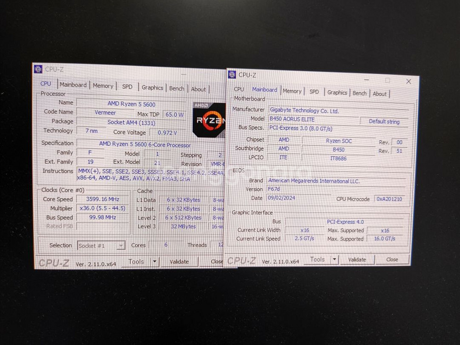Click Tools button in right CPU-Z window
Viewport: 460px width, 345px height.
pyautogui.click(x=317, y=259)
